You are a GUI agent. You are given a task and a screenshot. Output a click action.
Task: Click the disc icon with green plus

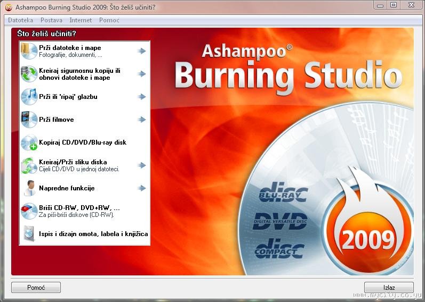coord(29,142)
